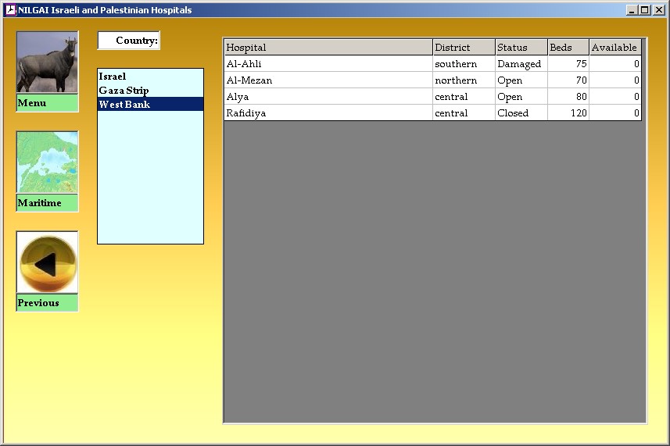Viewport: 670px width, 446px height.
Task: Click the 120 beds cell
Action: [x=568, y=113]
